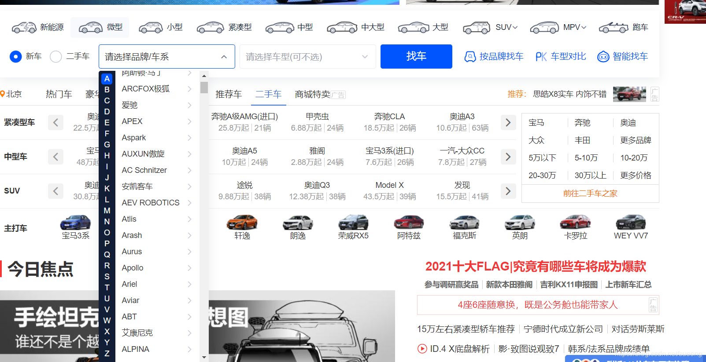Open the 请选择车型 dropdown
Image resolution: width=706 pixels, height=362 pixels.
pyautogui.click(x=308, y=56)
